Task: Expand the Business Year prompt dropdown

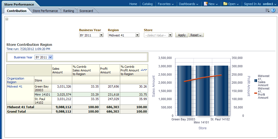Action: click(x=101, y=35)
